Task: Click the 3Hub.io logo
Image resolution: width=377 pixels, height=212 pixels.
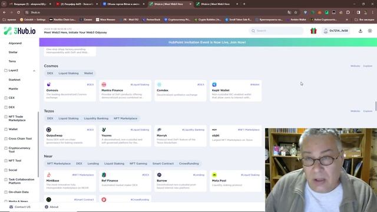Action: click(x=19, y=31)
